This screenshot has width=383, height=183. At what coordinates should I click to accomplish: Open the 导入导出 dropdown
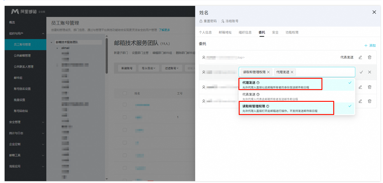(149, 68)
